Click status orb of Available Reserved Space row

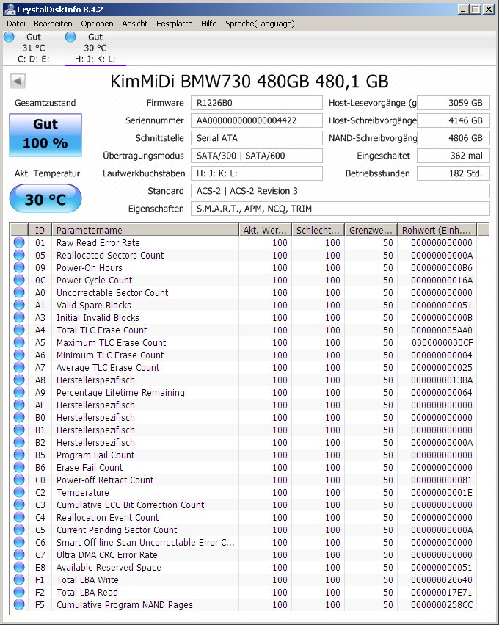tap(19, 567)
